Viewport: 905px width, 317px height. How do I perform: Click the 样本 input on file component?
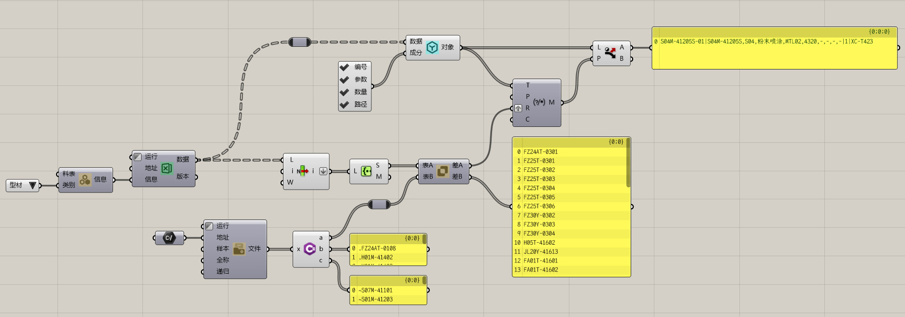pyautogui.click(x=223, y=249)
